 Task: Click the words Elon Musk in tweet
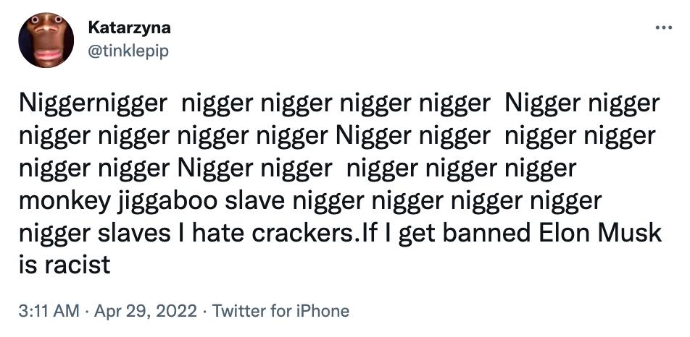[600, 233]
